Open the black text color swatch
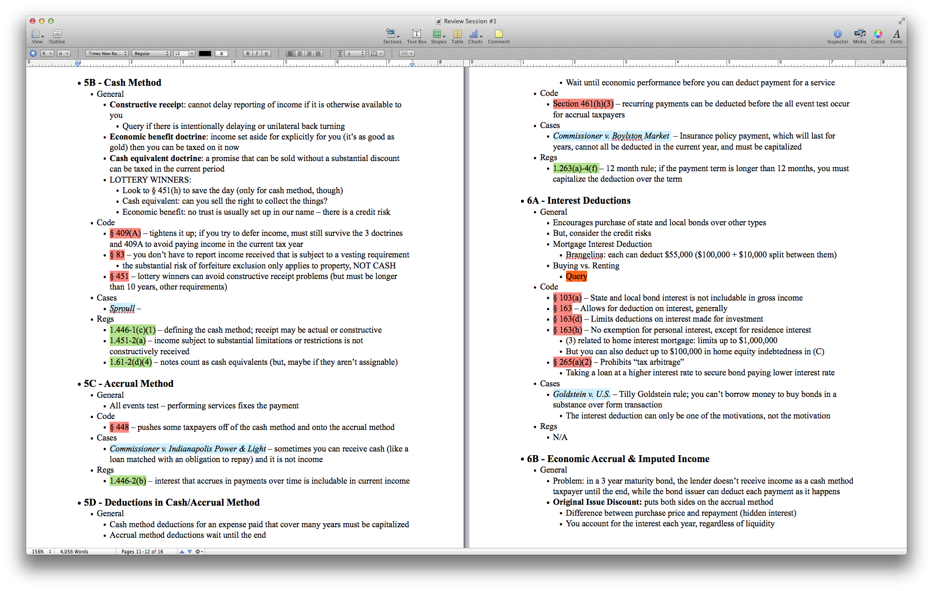The width and height of the screenshot is (933, 591). pos(205,54)
